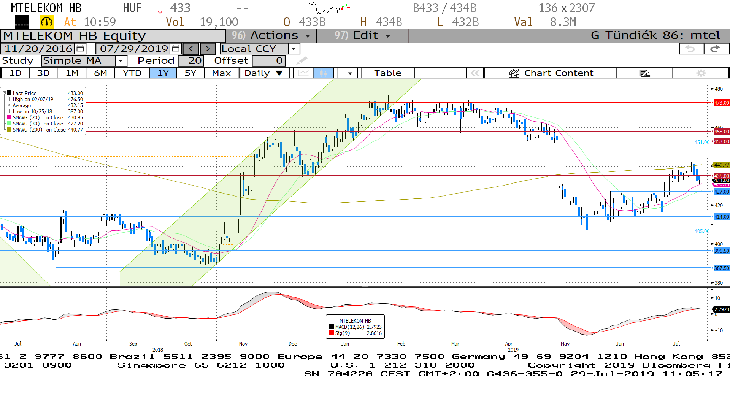Select the YTD range tab
The width and height of the screenshot is (730, 395).
pyautogui.click(x=132, y=73)
